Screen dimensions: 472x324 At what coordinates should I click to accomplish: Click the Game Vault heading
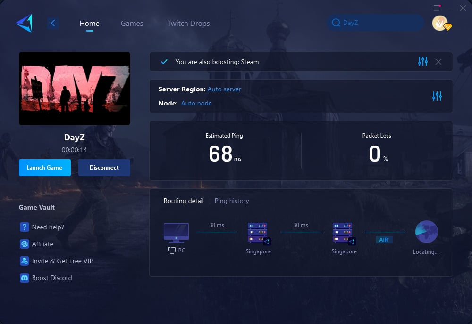click(x=37, y=207)
